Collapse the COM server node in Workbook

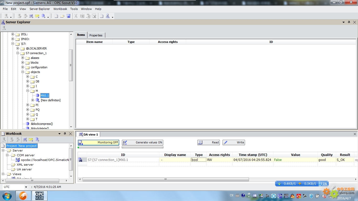8,155
